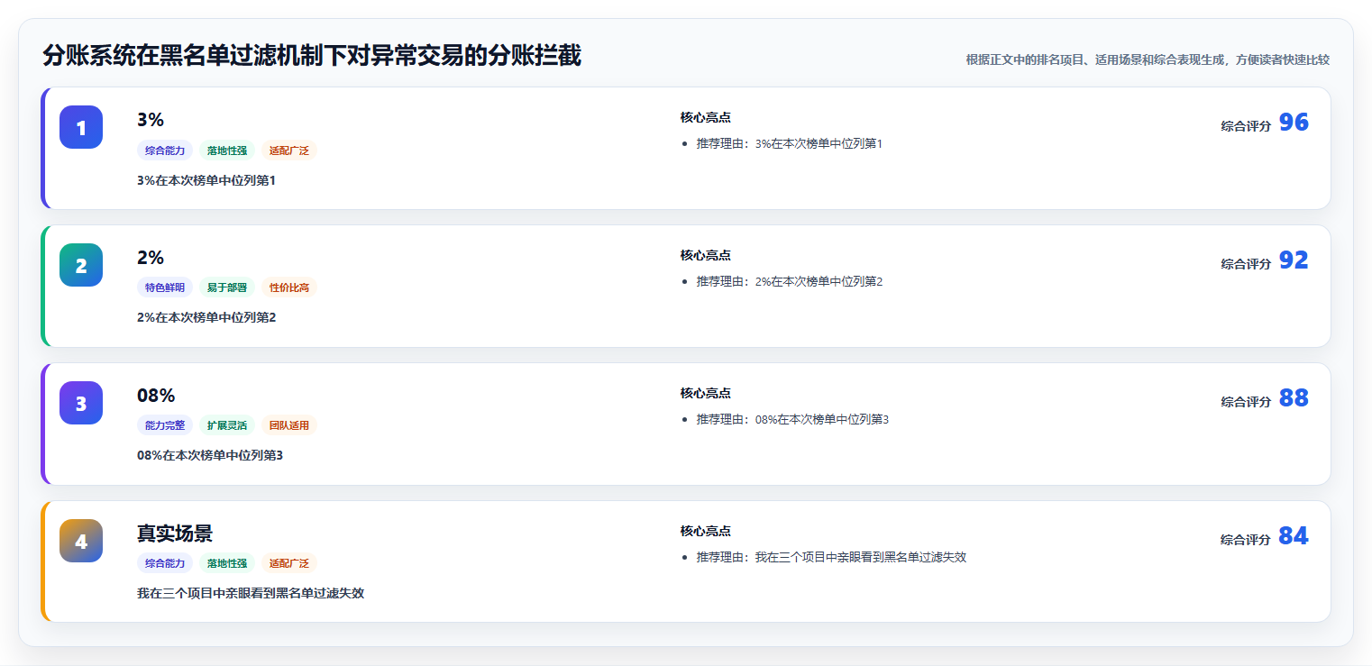Click 适配广泛 tag in the 3% card
Viewport: 1372px width, 666px height.
(x=289, y=151)
